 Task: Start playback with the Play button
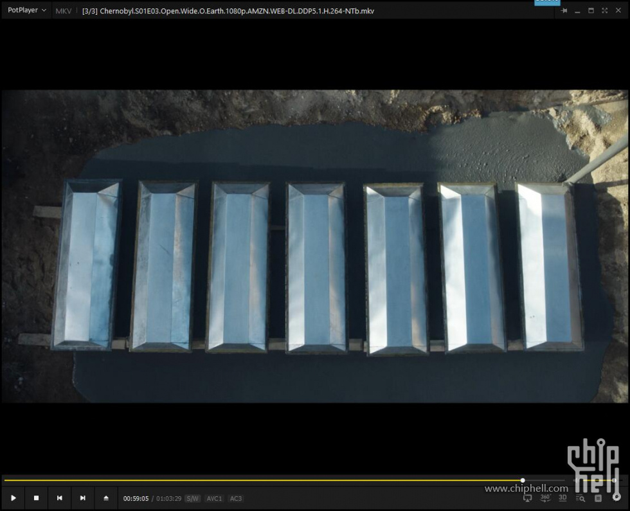click(x=14, y=498)
